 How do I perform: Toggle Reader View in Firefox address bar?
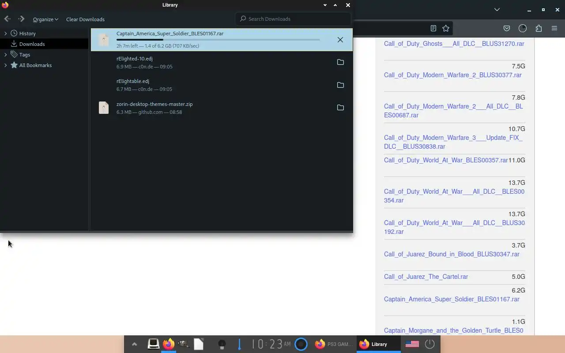(x=433, y=28)
